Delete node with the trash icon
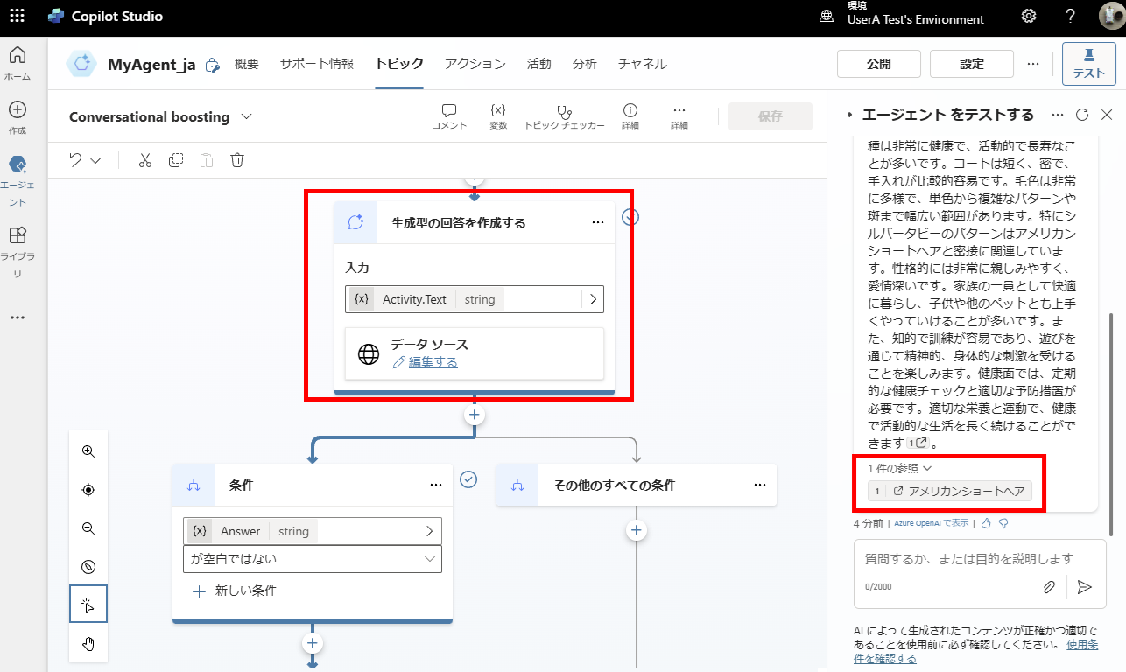The width and height of the screenshot is (1126, 672). coord(236,159)
